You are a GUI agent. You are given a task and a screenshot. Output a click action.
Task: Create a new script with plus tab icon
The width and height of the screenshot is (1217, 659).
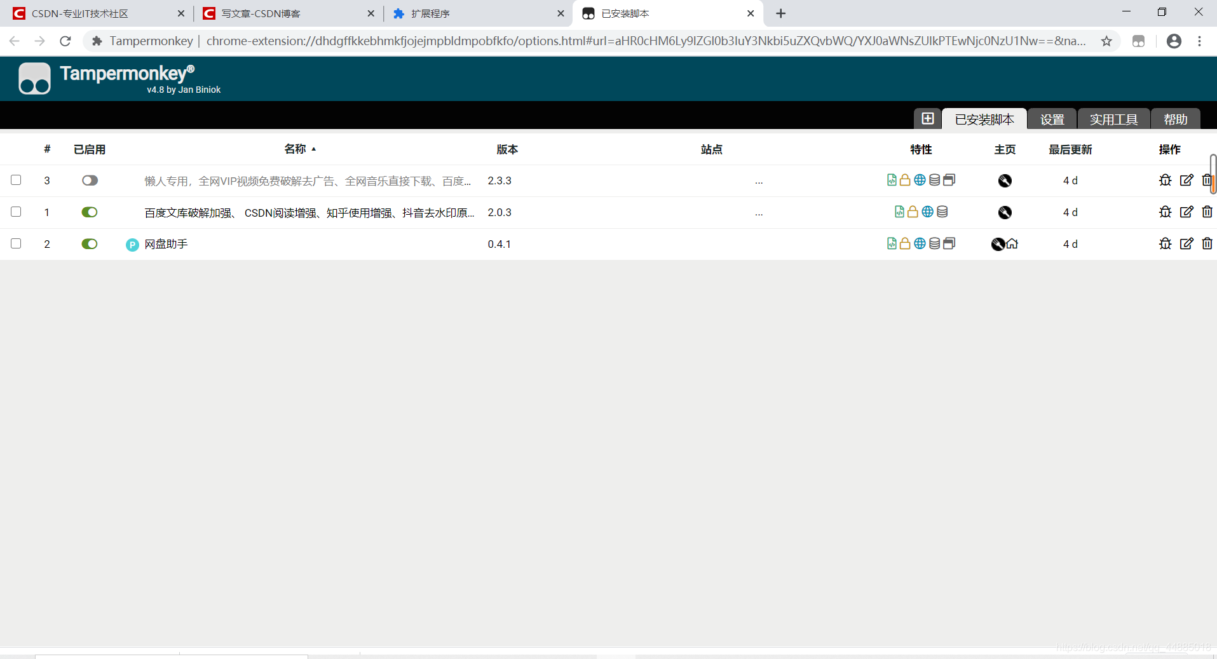[x=927, y=119]
